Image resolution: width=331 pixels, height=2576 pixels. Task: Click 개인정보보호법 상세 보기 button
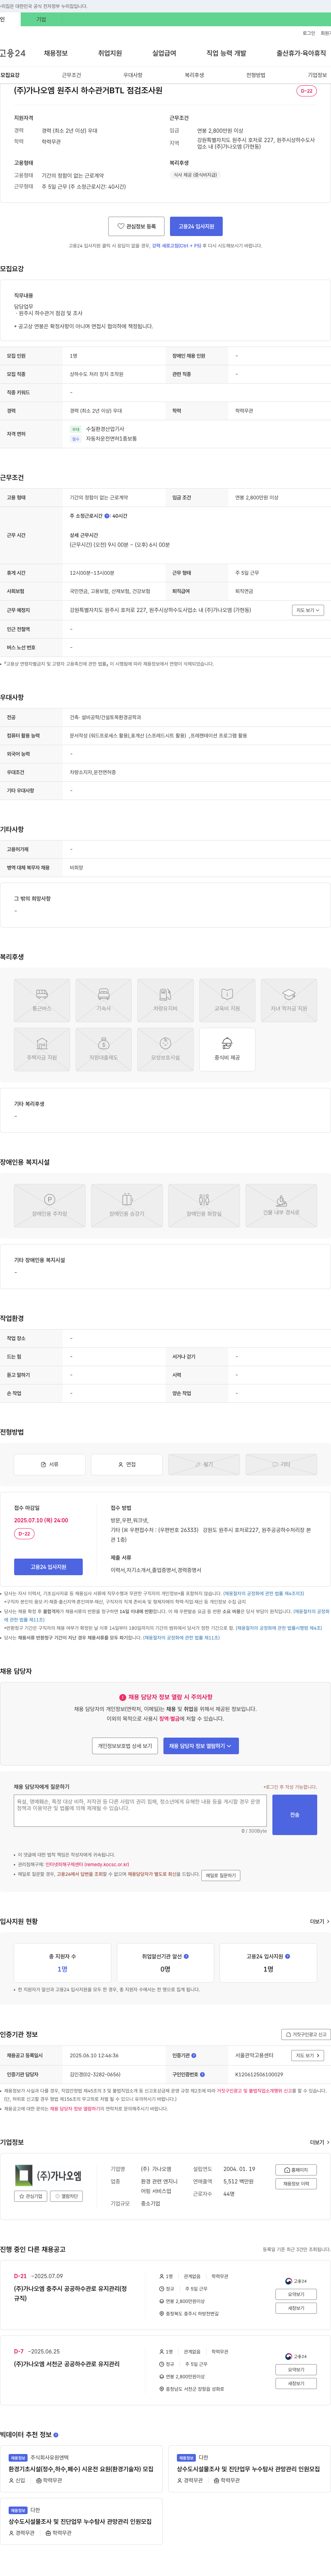pos(124,1746)
